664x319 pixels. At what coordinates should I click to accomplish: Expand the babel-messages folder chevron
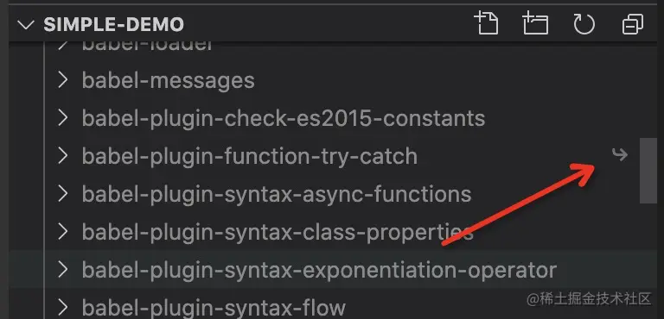tap(62, 80)
